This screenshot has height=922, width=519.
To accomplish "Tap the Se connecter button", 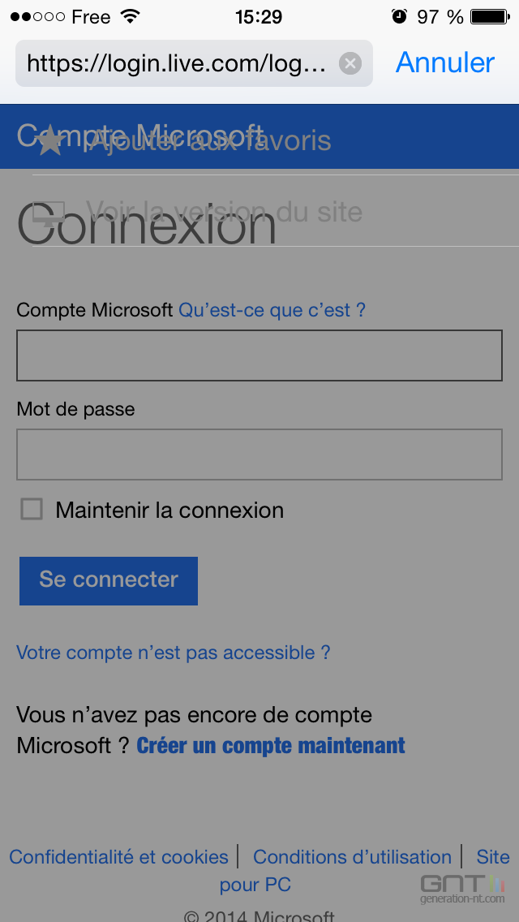I will [x=109, y=581].
